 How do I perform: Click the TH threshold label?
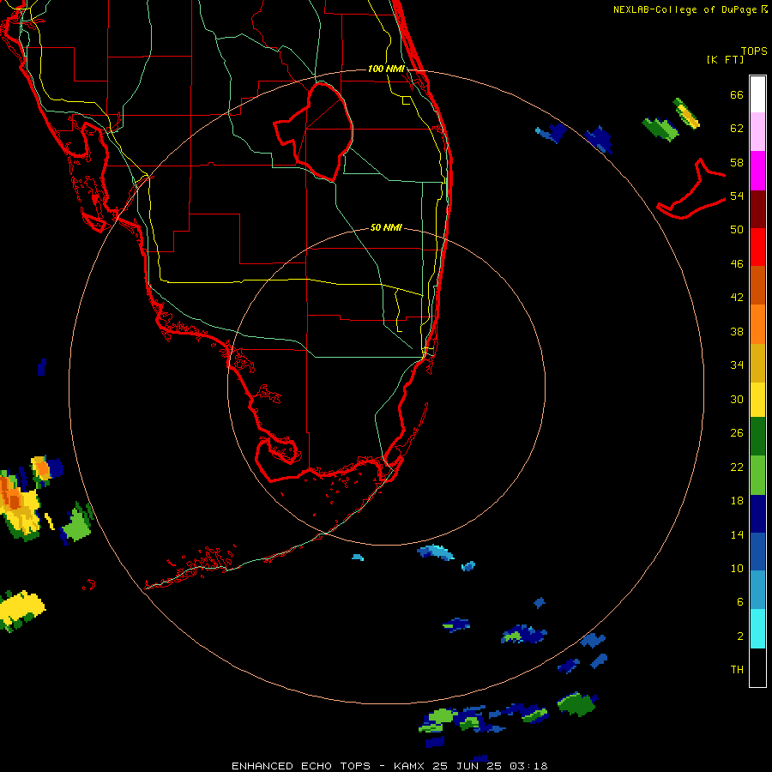point(737,670)
